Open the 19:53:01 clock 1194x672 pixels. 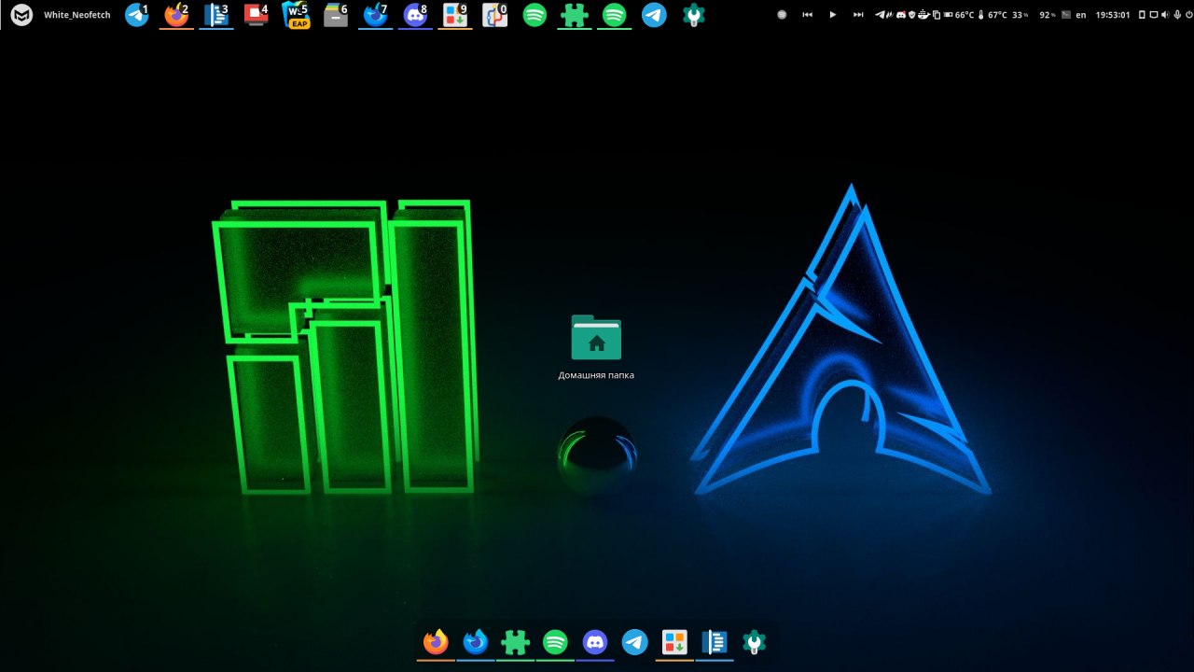coord(1113,15)
